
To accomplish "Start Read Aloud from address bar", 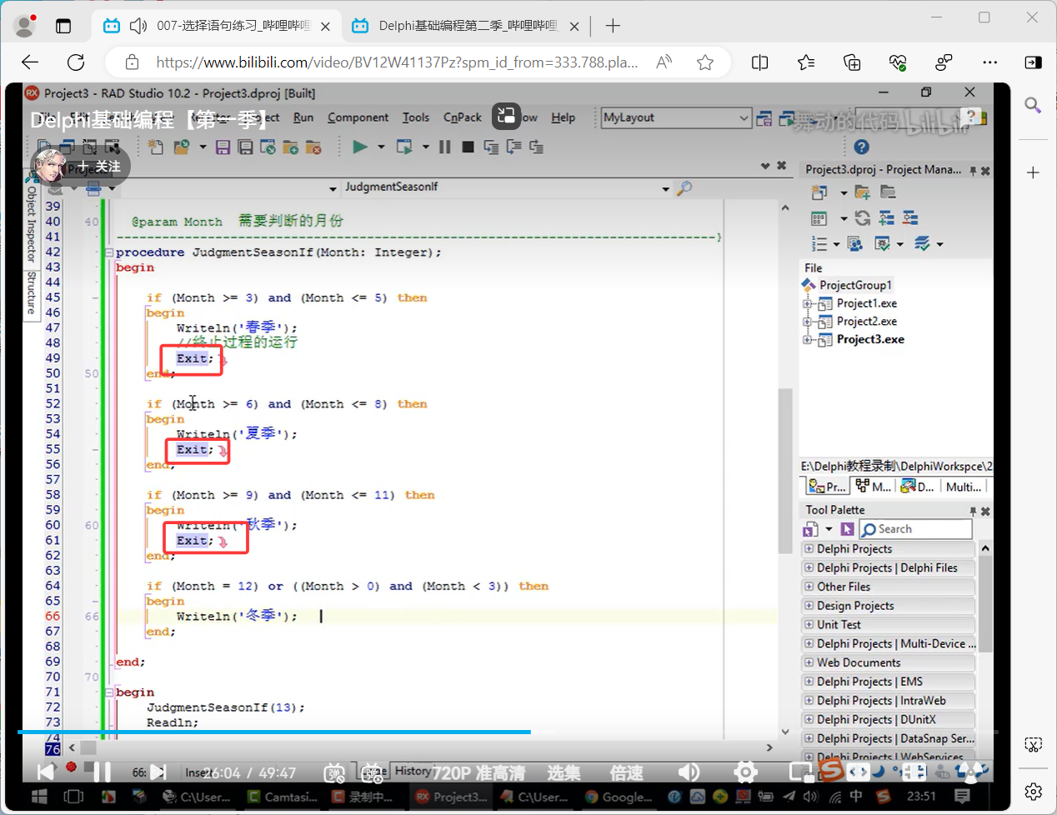I will pos(664,62).
